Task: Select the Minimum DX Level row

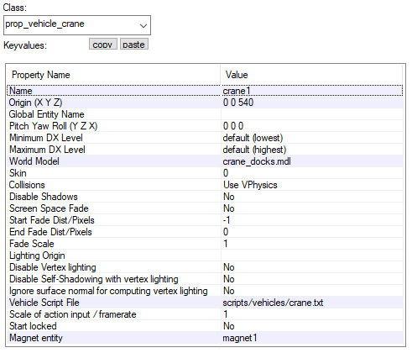Action: pos(205,138)
